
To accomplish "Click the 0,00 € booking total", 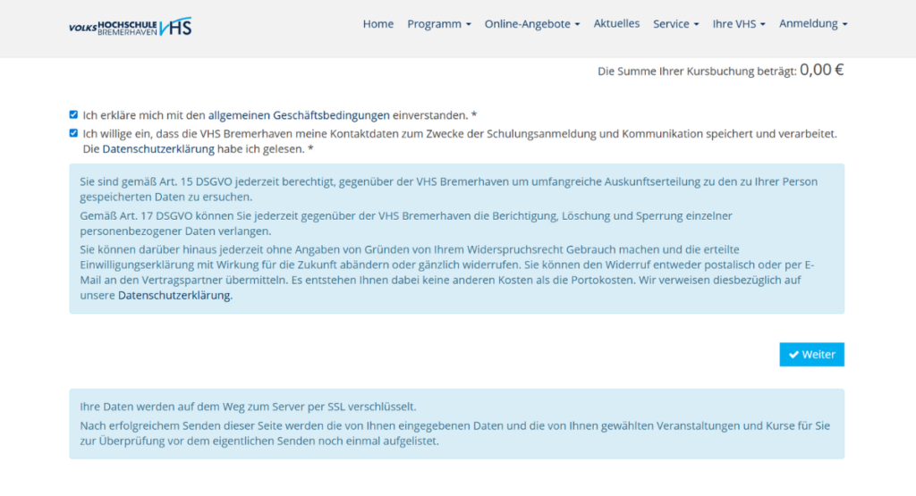I will tap(821, 70).
